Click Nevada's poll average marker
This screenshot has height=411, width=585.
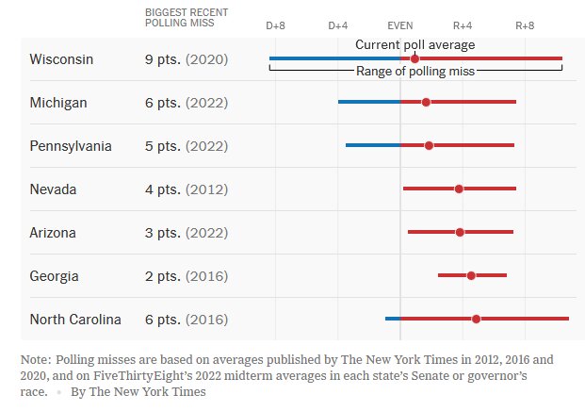pyautogui.click(x=459, y=189)
